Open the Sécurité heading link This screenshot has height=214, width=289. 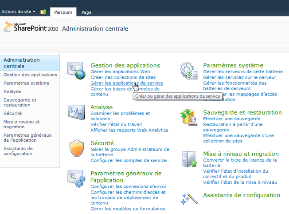coord(102,143)
